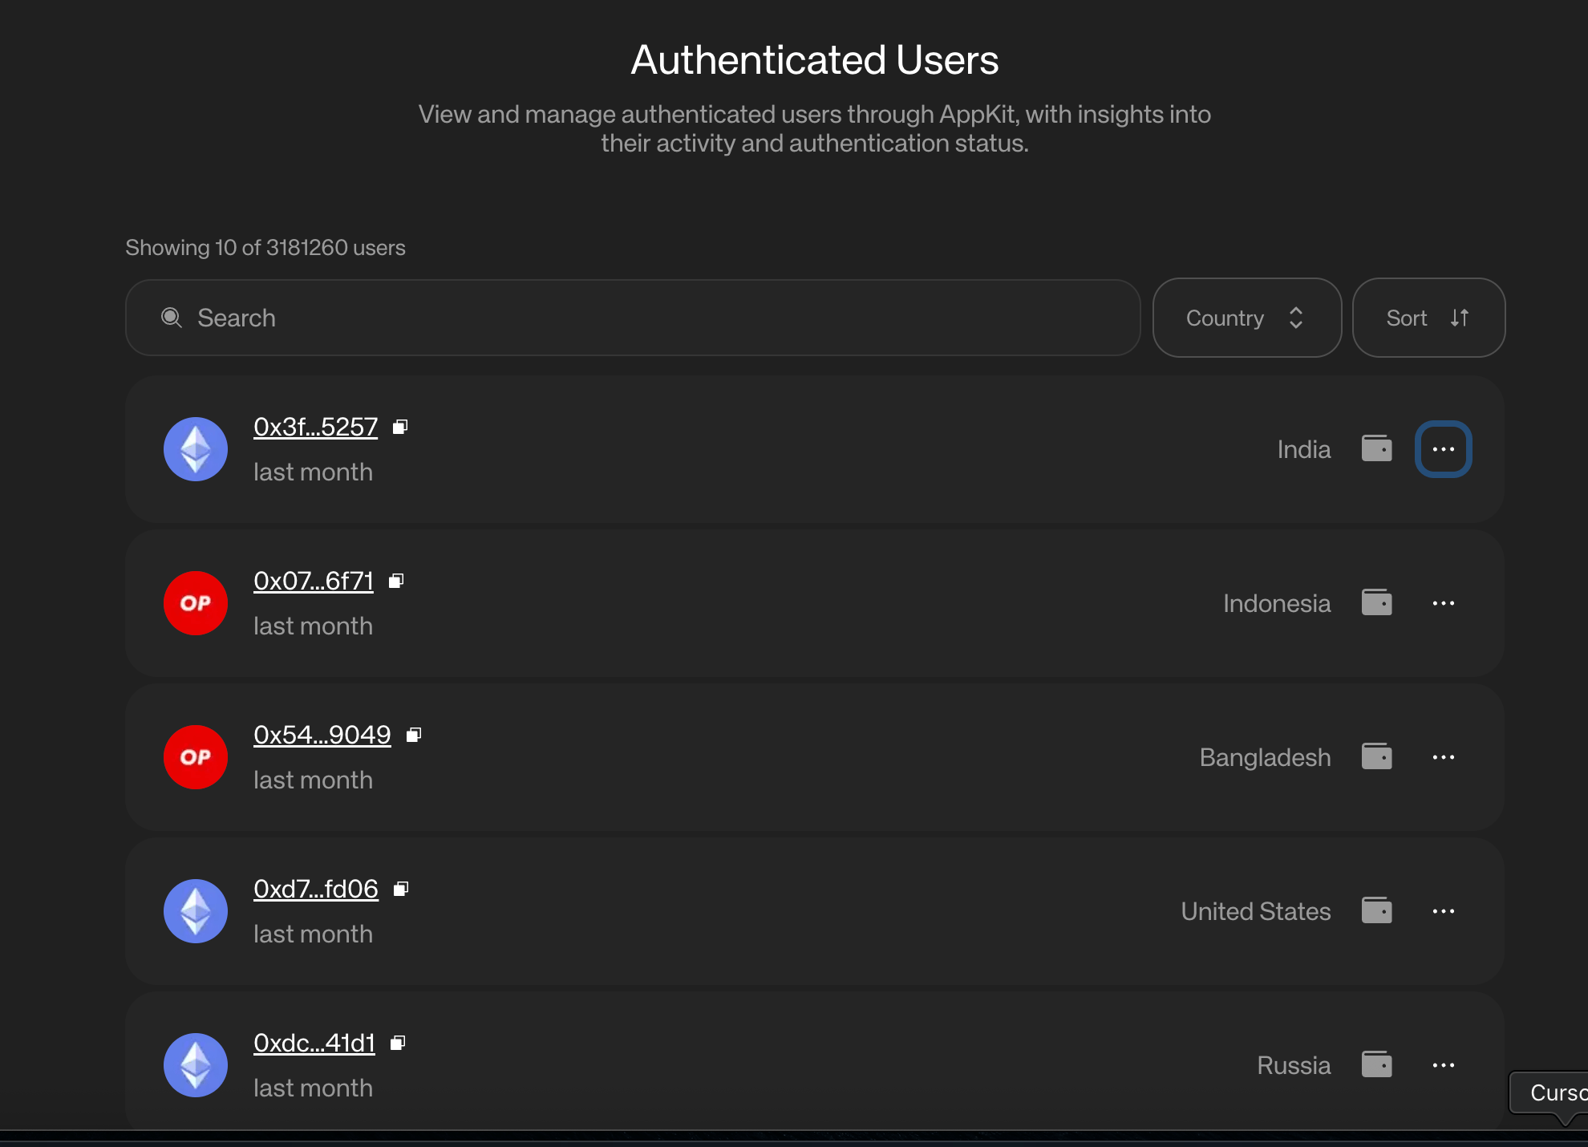Viewport: 1588px width, 1147px height.
Task: Open the Sort options dropdown
Action: [x=1428, y=318]
